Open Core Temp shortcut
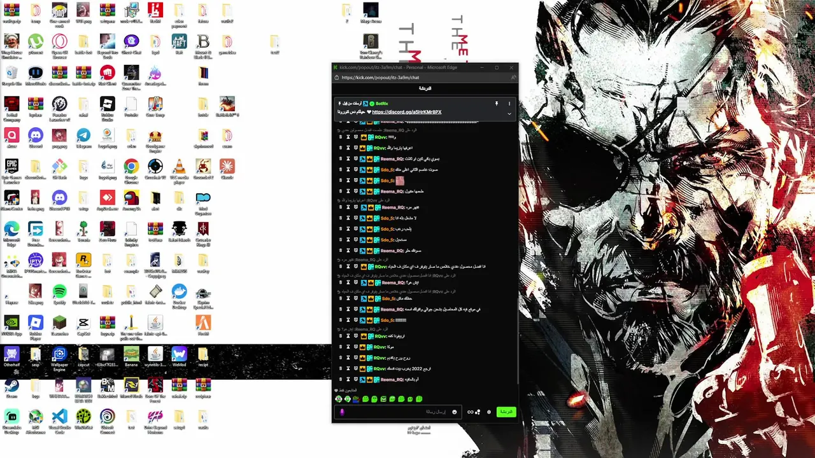 pos(155,106)
